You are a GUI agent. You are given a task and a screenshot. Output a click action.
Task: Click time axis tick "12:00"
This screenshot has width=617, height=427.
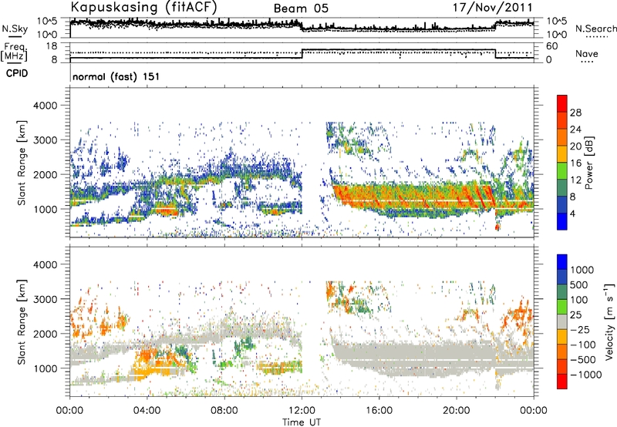(x=302, y=411)
